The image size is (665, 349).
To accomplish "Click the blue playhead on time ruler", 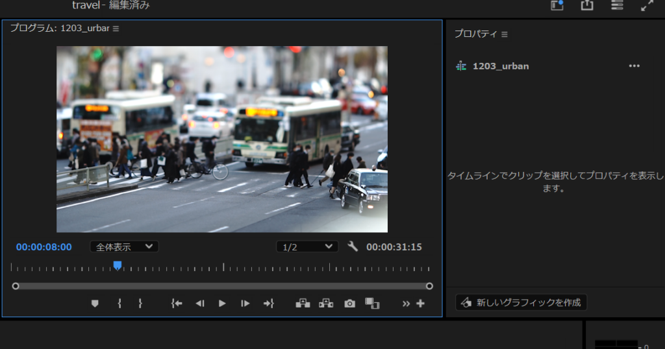I will pos(118,265).
